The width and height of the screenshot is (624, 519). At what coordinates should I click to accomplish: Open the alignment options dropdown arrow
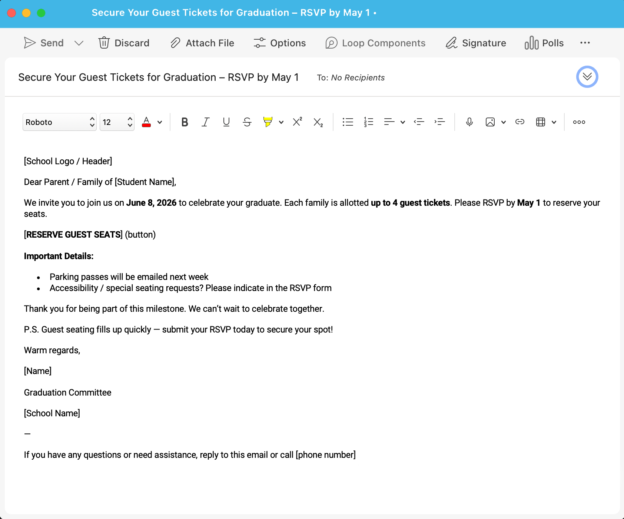tap(403, 122)
